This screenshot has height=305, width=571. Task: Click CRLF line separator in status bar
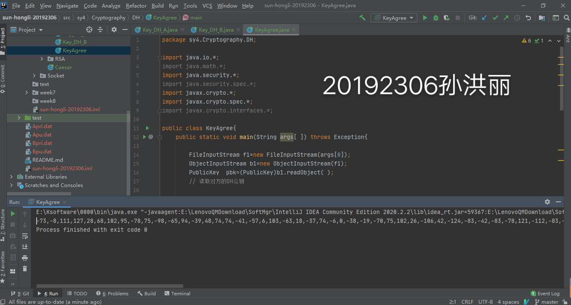click(467, 302)
